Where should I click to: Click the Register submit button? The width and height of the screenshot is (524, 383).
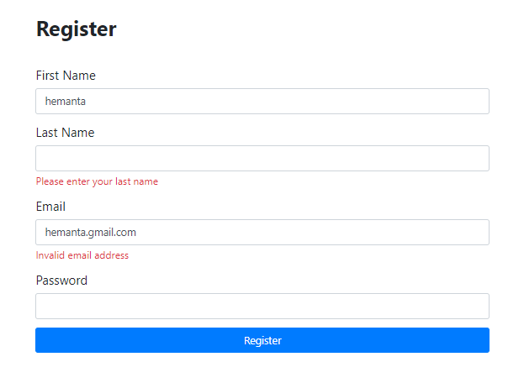click(262, 340)
